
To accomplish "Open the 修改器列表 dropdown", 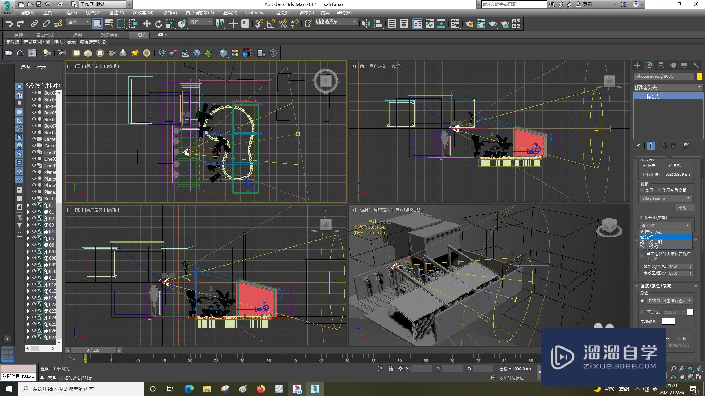I will [668, 87].
